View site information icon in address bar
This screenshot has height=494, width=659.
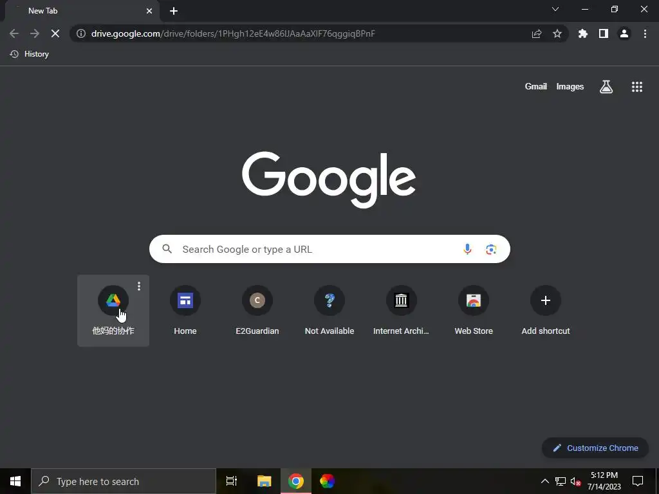coord(81,33)
